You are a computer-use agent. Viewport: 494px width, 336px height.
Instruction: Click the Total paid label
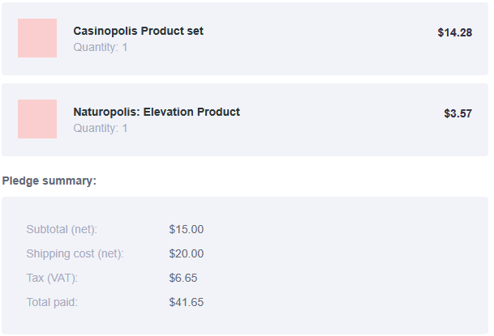point(52,302)
